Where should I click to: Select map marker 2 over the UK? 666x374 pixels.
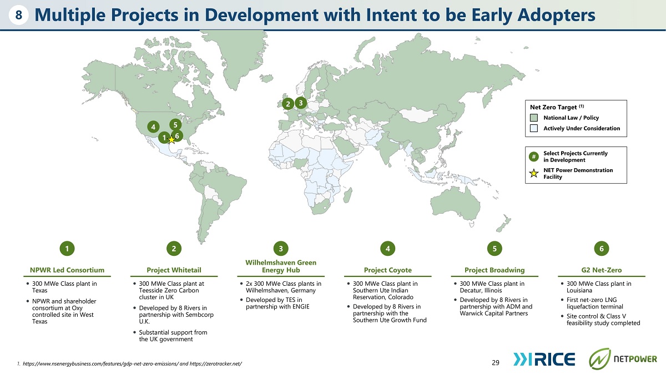coord(288,104)
